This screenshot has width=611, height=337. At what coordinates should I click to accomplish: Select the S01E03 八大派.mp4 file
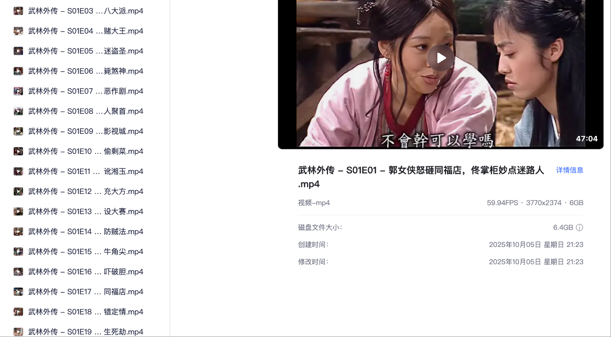pyautogui.click(x=86, y=11)
